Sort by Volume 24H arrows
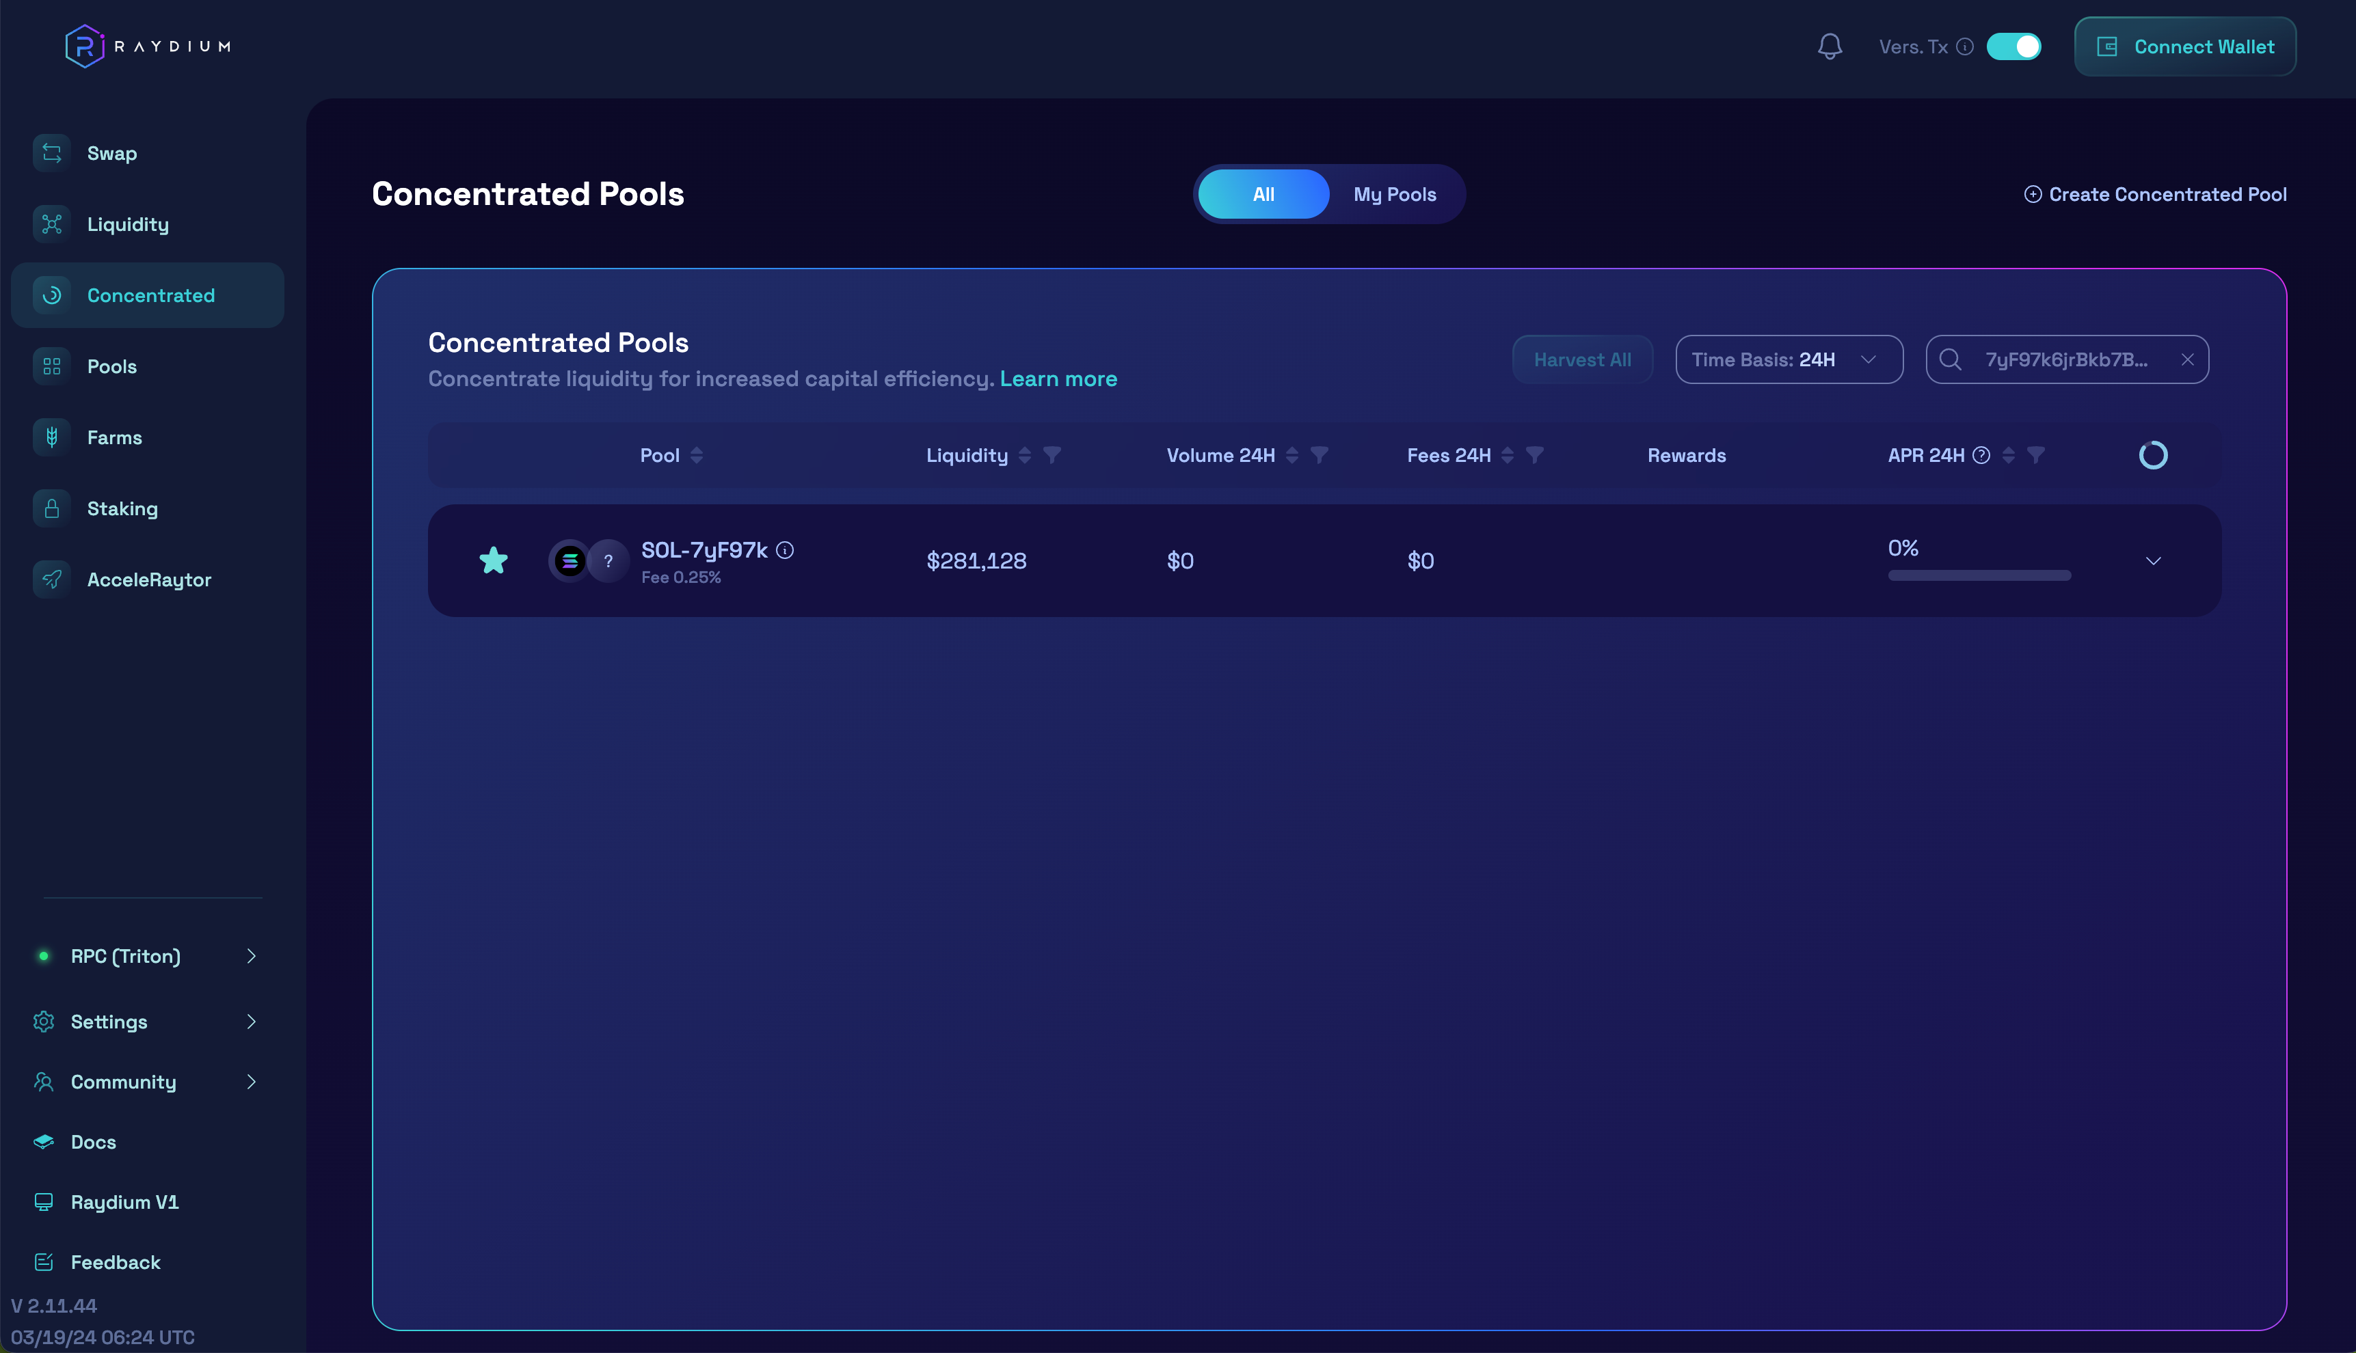This screenshot has height=1353, width=2356. (1291, 455)
